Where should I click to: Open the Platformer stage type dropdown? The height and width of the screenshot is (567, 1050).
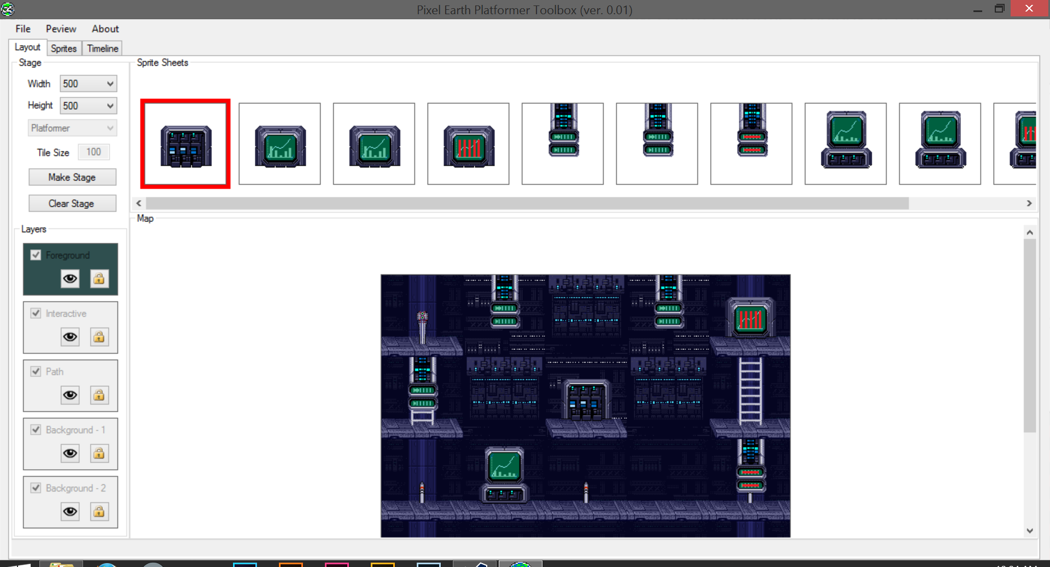click(x=72, y=128)
